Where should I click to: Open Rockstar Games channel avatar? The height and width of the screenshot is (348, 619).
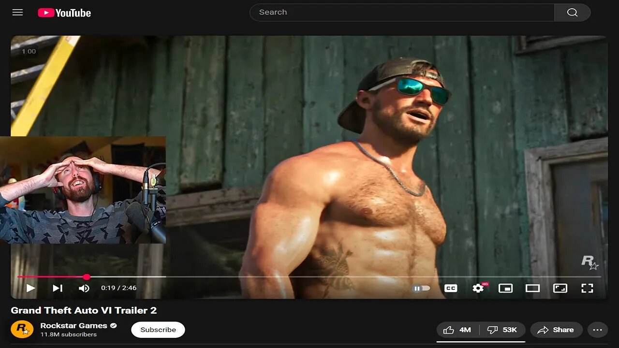[22, 330]
